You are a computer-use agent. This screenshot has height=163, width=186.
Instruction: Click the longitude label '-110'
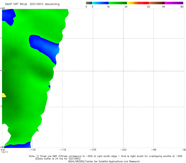coord(63,150)
